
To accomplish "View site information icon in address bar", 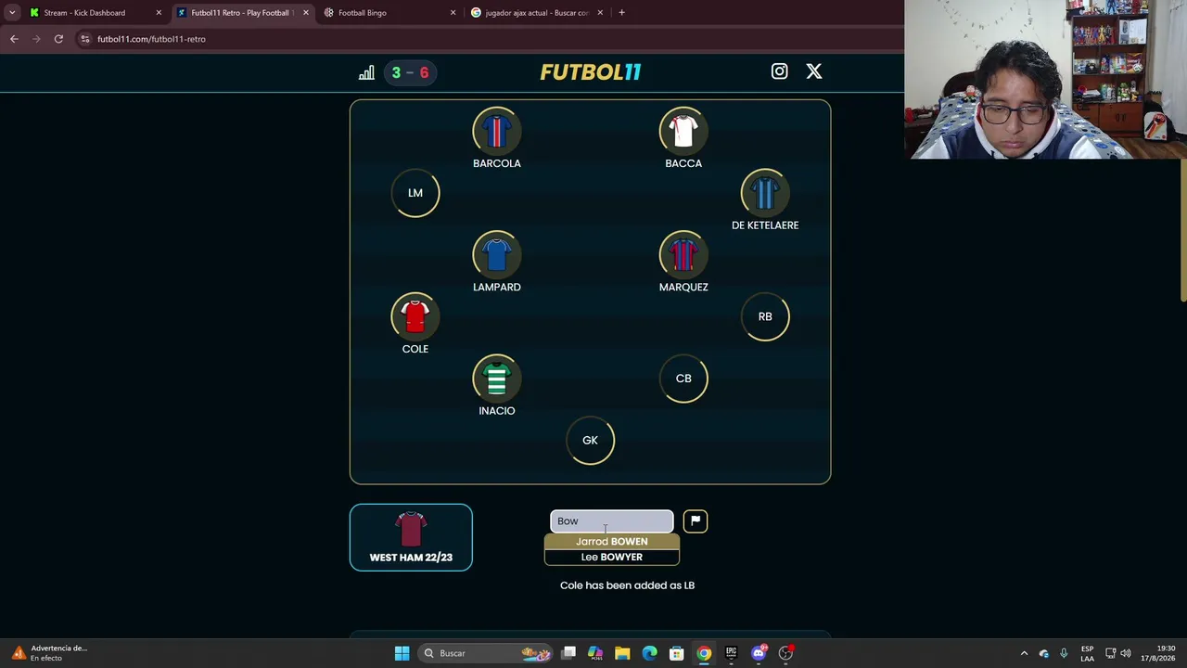I will pos(85,39).
